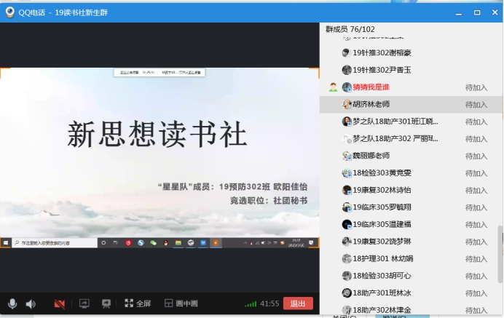Click avatar of 魏丽娜老师
The image size is (504, 318).
[x=347, y=156]
